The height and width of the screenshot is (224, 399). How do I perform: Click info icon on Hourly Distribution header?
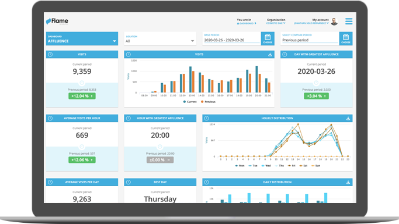pos(206,118)
